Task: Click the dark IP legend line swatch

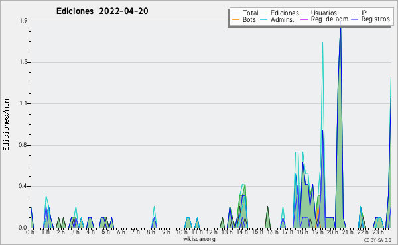Action: pyautogui.click(x=355, y=13)
